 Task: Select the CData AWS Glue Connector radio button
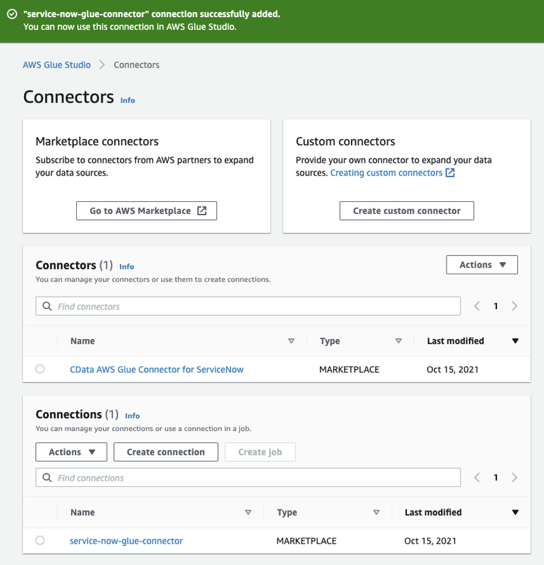tap(40, 369)
